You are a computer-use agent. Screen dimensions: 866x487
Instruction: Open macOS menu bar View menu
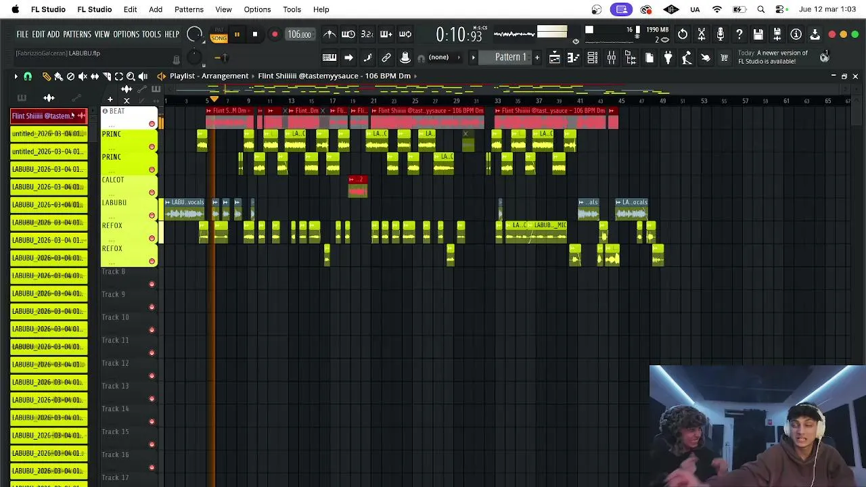(x=223, y=9)
